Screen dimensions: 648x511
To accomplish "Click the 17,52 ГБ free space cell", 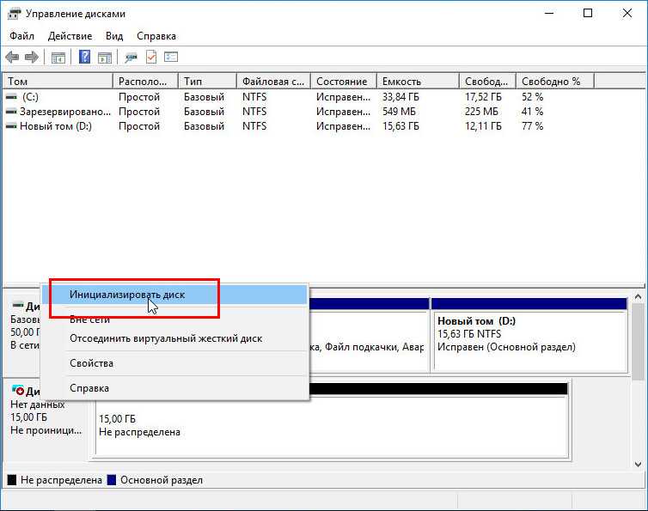I will [483, 97].
